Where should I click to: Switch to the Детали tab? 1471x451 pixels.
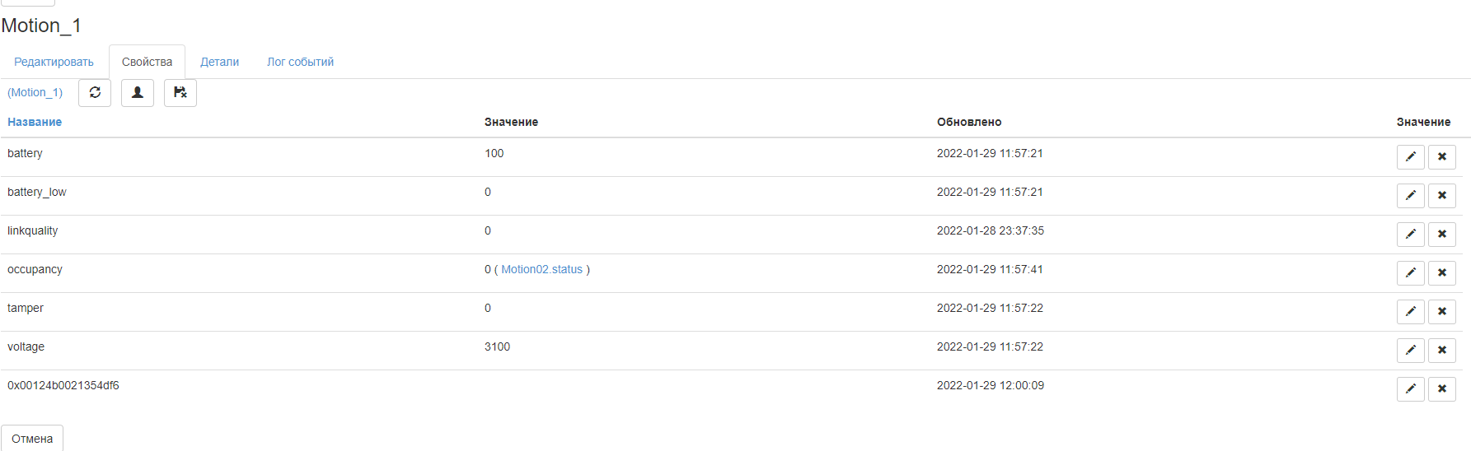click(x=219, y=62)
